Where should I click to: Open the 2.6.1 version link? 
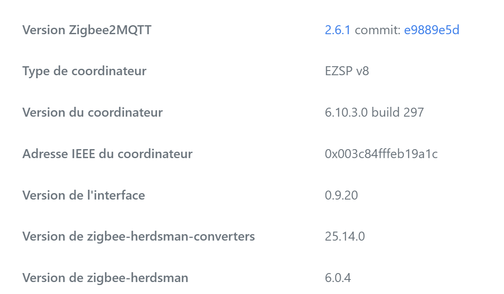click(x=337, y=30)
